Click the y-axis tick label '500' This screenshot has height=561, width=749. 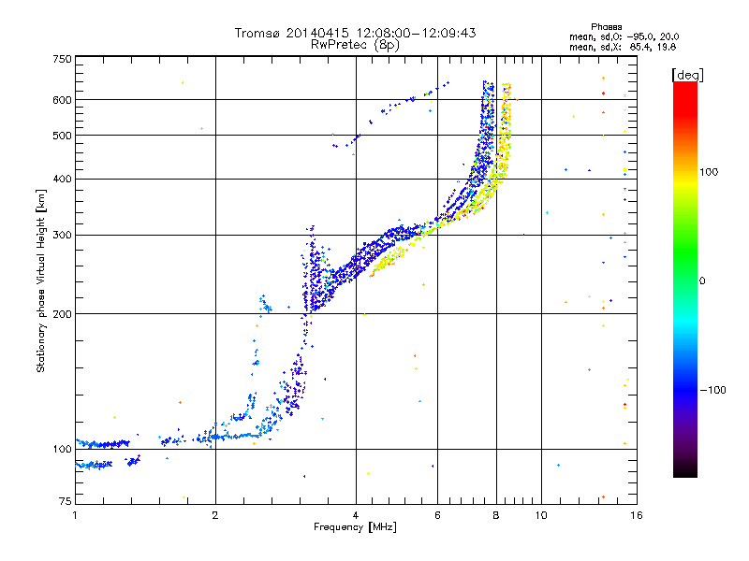[x=62, y=136]
